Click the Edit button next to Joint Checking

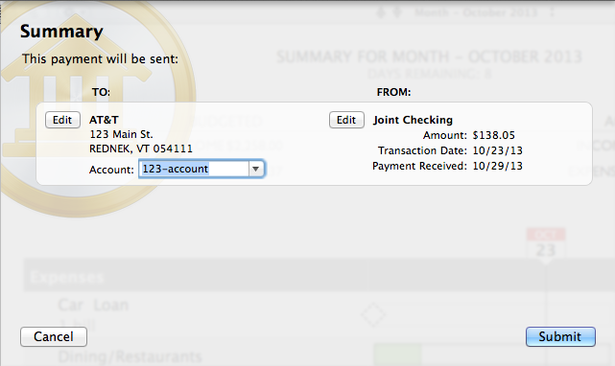pyautogui.click(x=346, y=120)
